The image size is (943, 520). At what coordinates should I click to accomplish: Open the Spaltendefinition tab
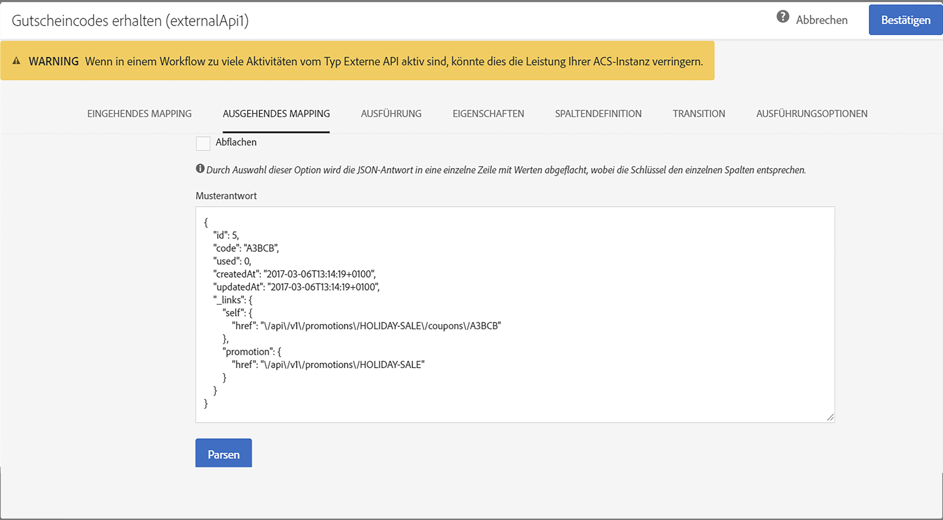[598, 114]
